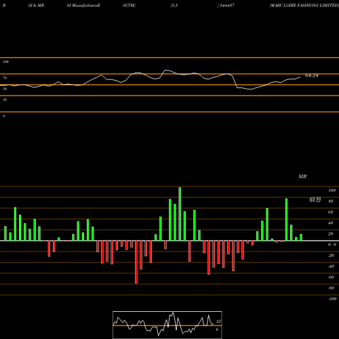The height and width of the screenshot is (339, 339).
Task: Select the '70' level label on RSI chart
Action: tap(5, 78)
